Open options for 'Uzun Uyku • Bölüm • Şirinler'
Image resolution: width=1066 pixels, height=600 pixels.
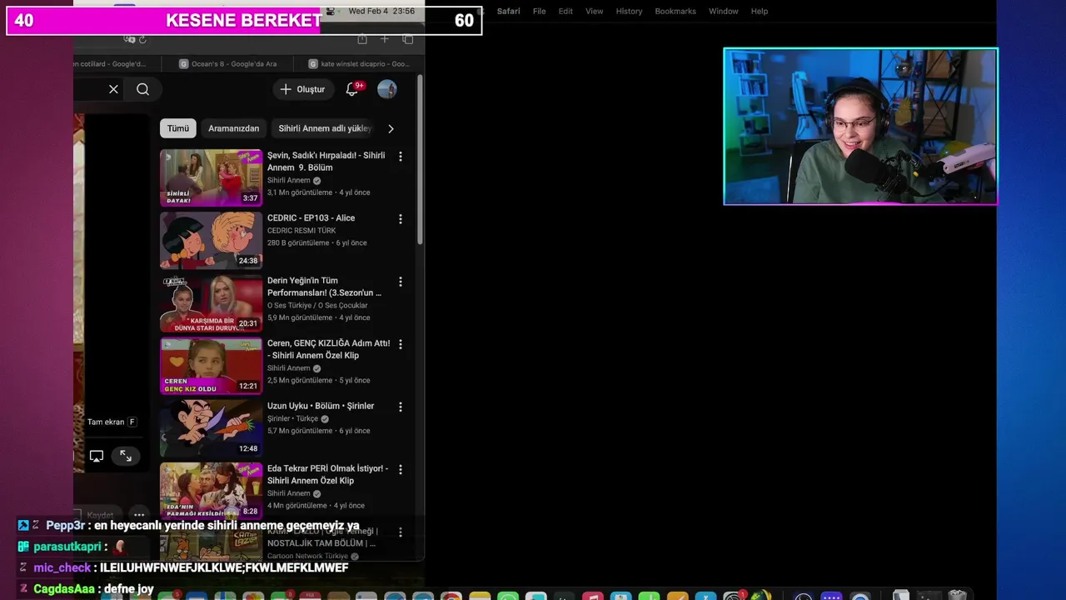400,407
